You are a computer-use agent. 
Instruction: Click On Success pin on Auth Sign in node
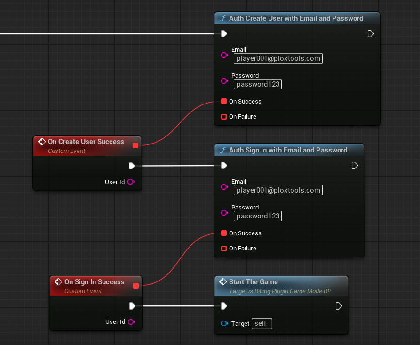224,233
